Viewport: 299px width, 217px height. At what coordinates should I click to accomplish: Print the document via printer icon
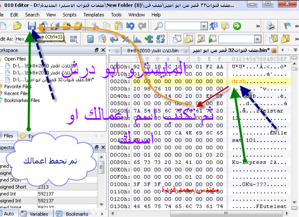(x=271, y=26)
